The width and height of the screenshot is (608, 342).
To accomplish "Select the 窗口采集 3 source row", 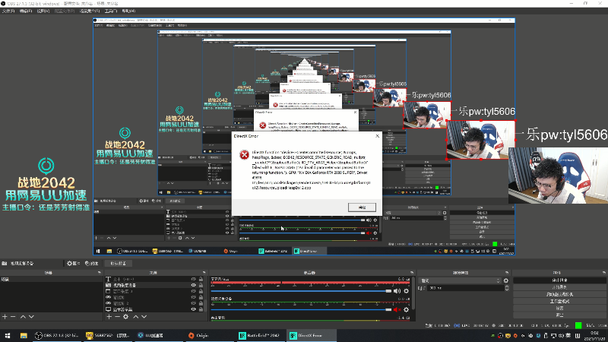I will (155, 291).
